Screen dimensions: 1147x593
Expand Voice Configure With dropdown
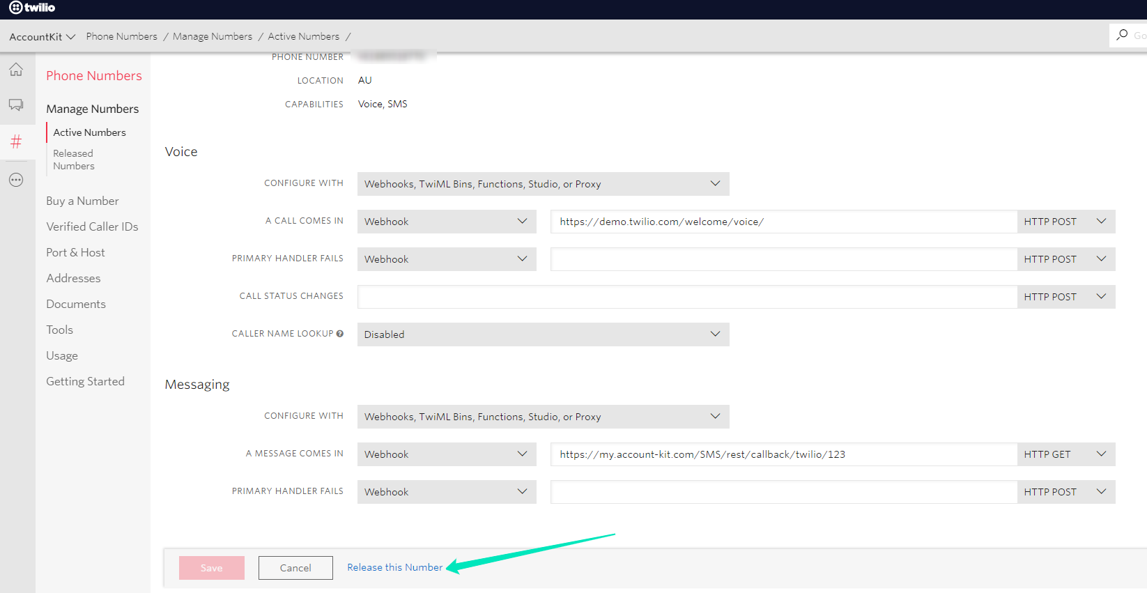pyautogui.click(x=543, y=184)
